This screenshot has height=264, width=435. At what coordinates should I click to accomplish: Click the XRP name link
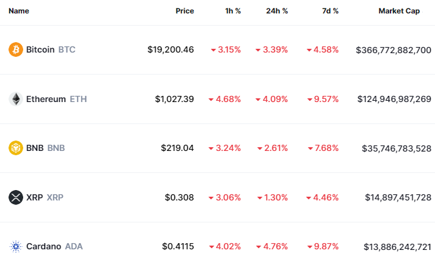tap(34, 197)
